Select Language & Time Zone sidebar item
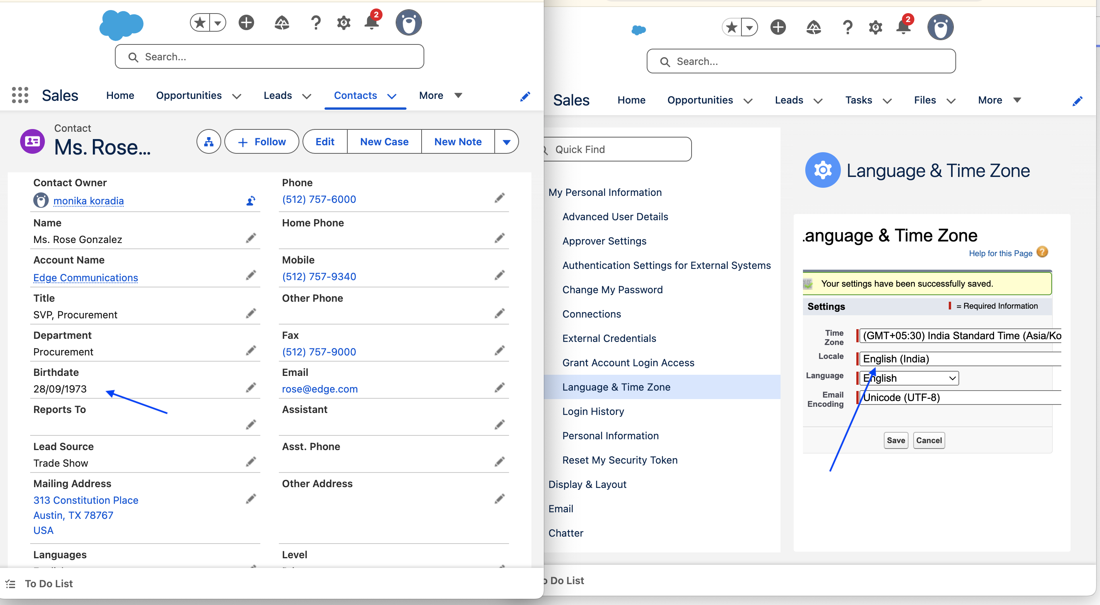The width and height of the screenshot is (1100, 605). pos(662,387)
